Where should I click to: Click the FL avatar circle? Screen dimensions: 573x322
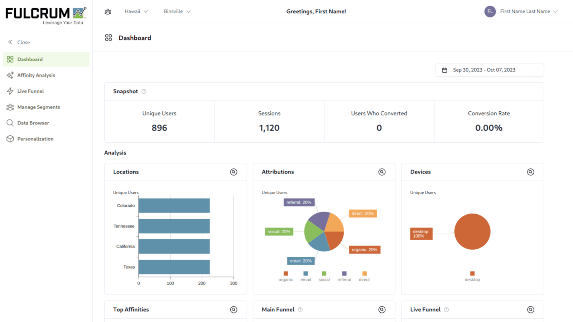(x=490, y=11)
